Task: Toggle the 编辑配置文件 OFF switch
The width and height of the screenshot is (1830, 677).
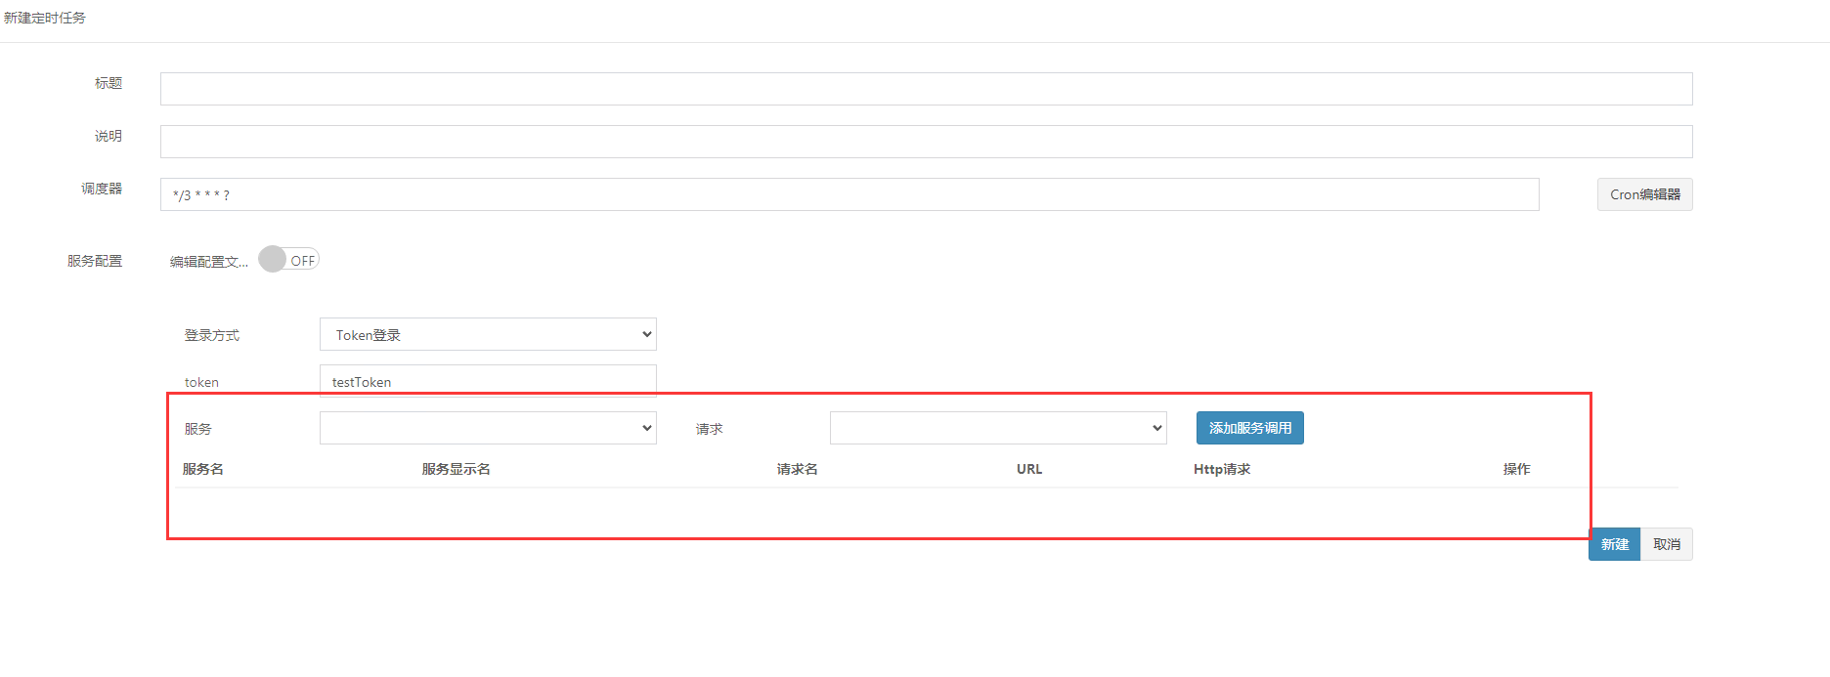Action: (x=288, y=260)
